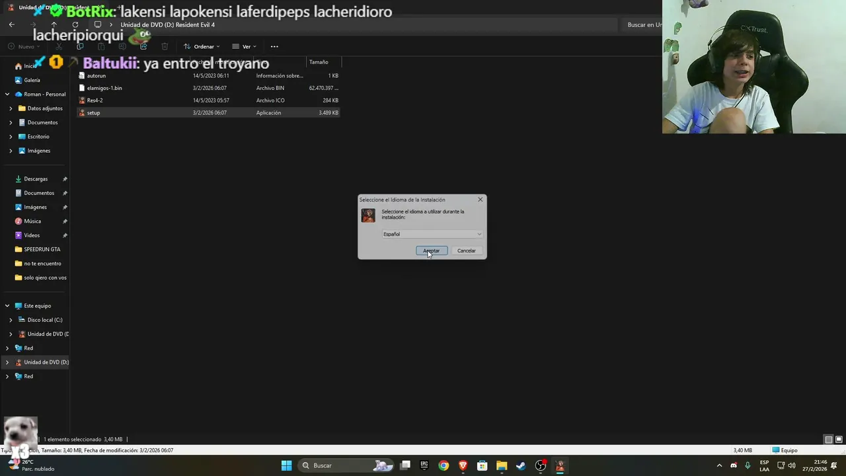Switch to large thumbnails view icon in status bar

tap(839, 440)
